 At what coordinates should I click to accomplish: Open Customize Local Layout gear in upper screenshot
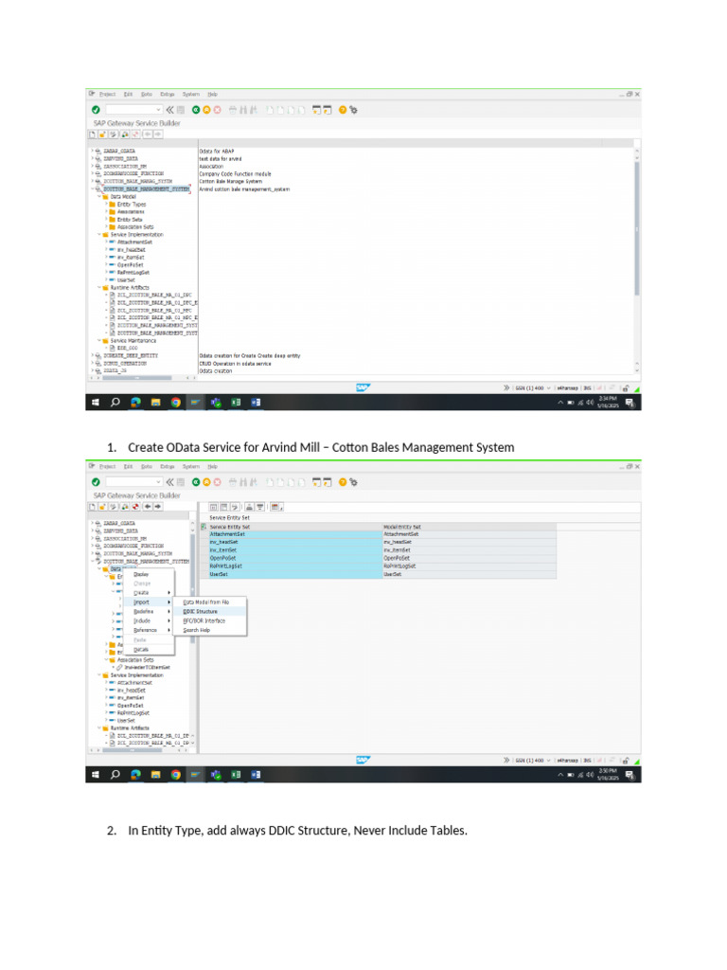(354, 110)
